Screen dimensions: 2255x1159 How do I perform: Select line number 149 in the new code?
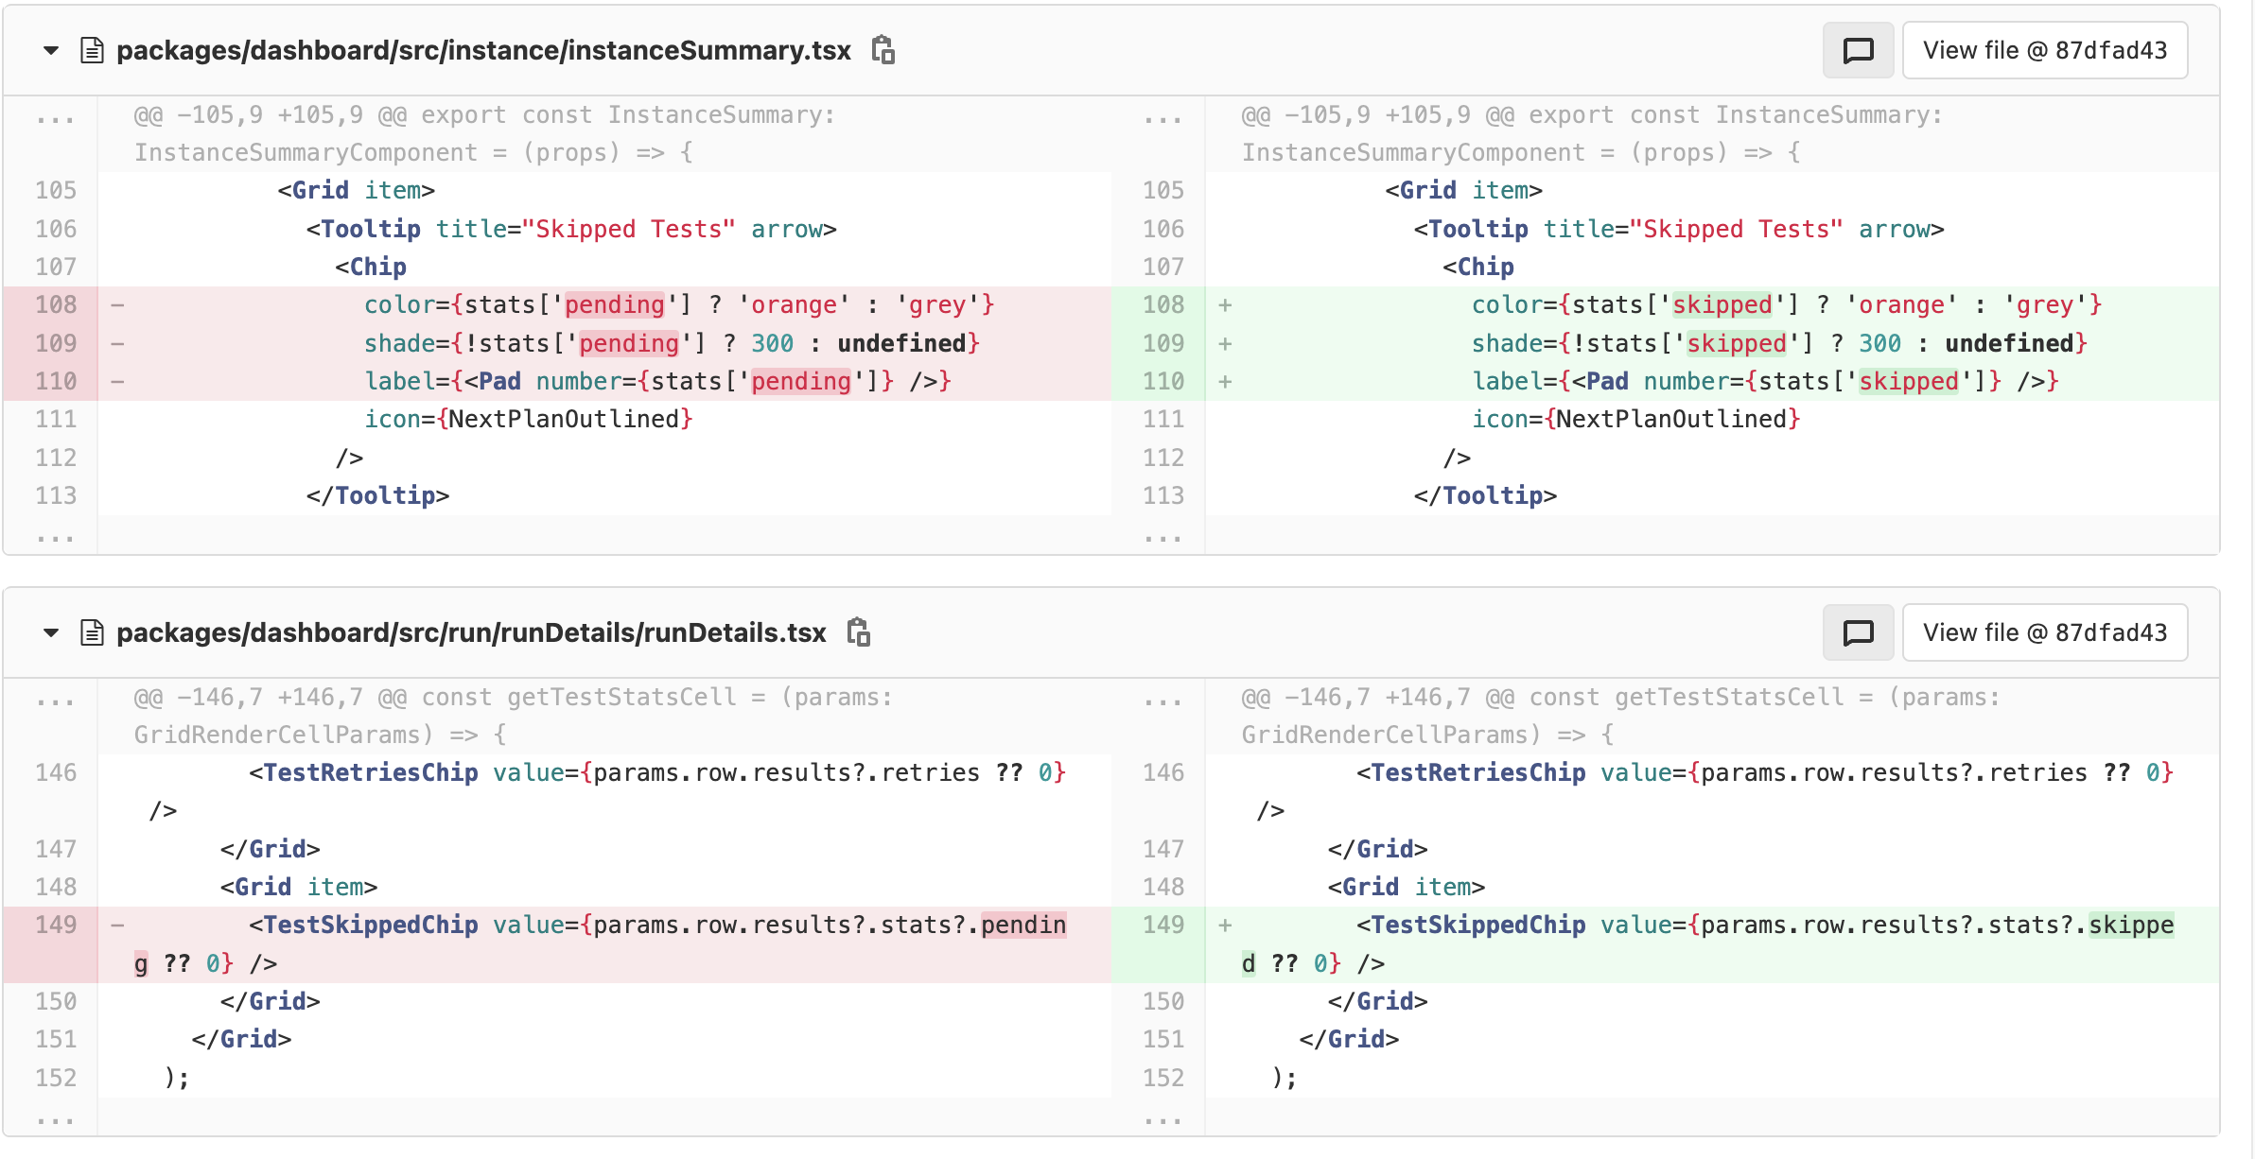(1163, 925)
